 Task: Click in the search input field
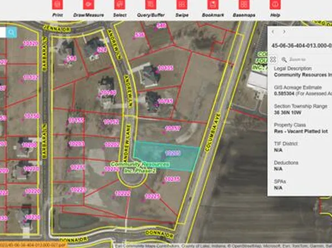(3, 33)
